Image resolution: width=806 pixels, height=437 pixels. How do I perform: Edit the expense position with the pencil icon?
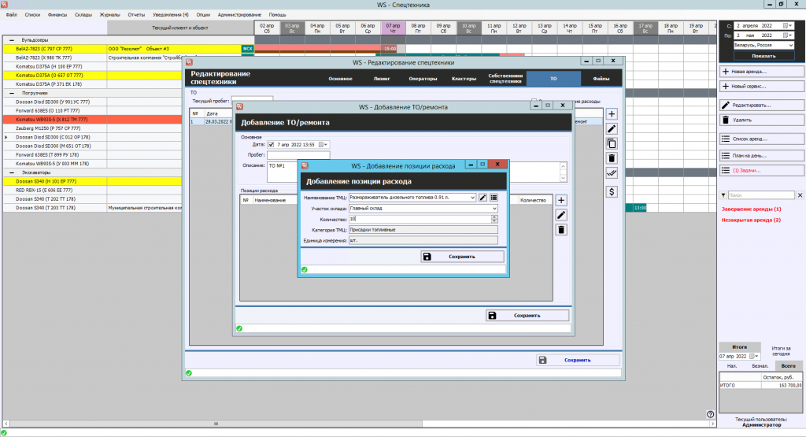point(561,215)
